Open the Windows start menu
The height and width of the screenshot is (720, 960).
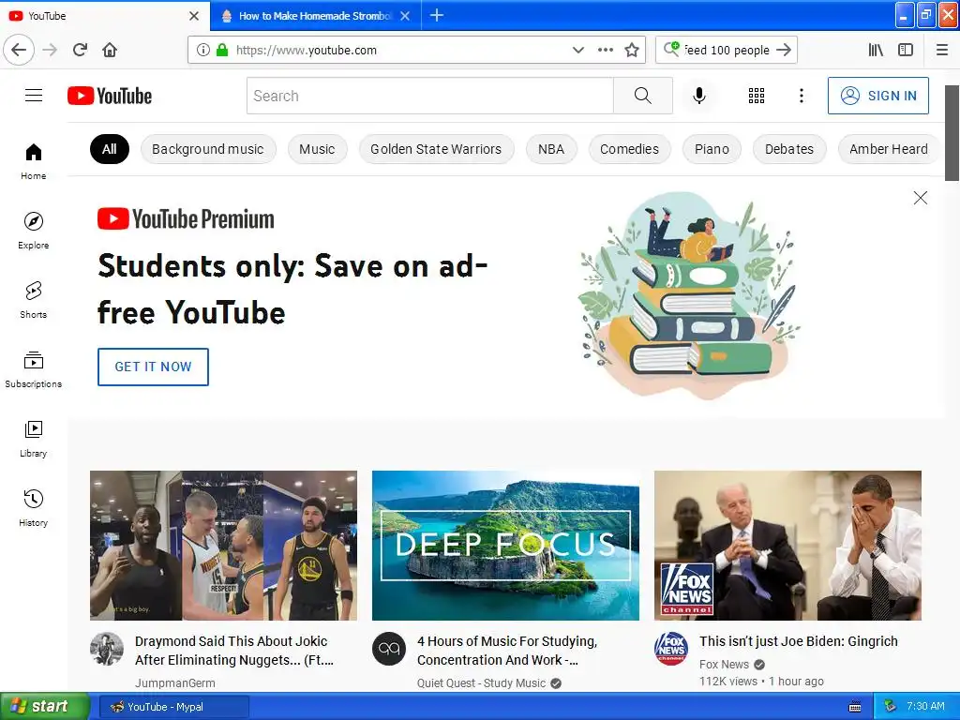point(43,707)
